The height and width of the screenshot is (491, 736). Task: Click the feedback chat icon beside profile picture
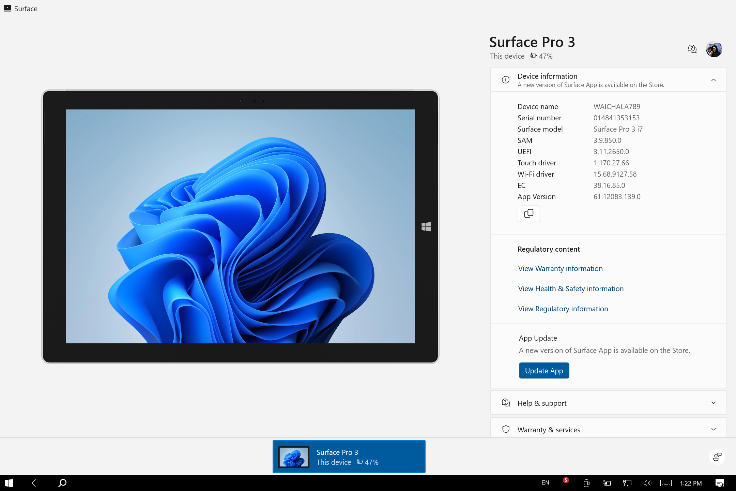(692, 49)
